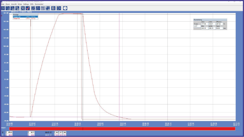Step the 92.7 value spinner arrows
This screenshot has width=244, height=137.
28,133
